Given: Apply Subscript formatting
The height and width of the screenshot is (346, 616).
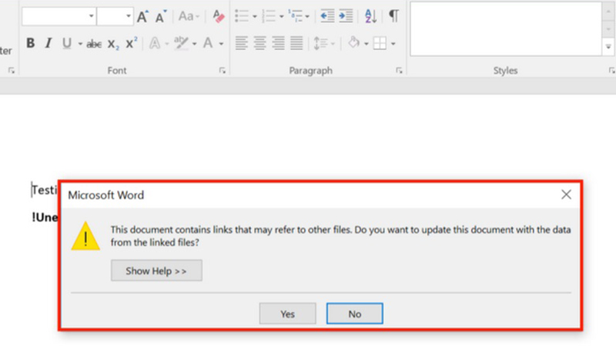Looking at the screenshot, I should (113, 44).
